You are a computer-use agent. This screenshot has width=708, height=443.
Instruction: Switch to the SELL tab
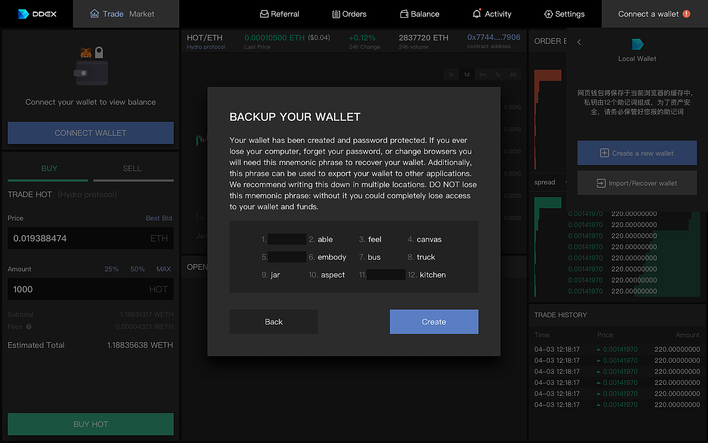click(132, 168)
